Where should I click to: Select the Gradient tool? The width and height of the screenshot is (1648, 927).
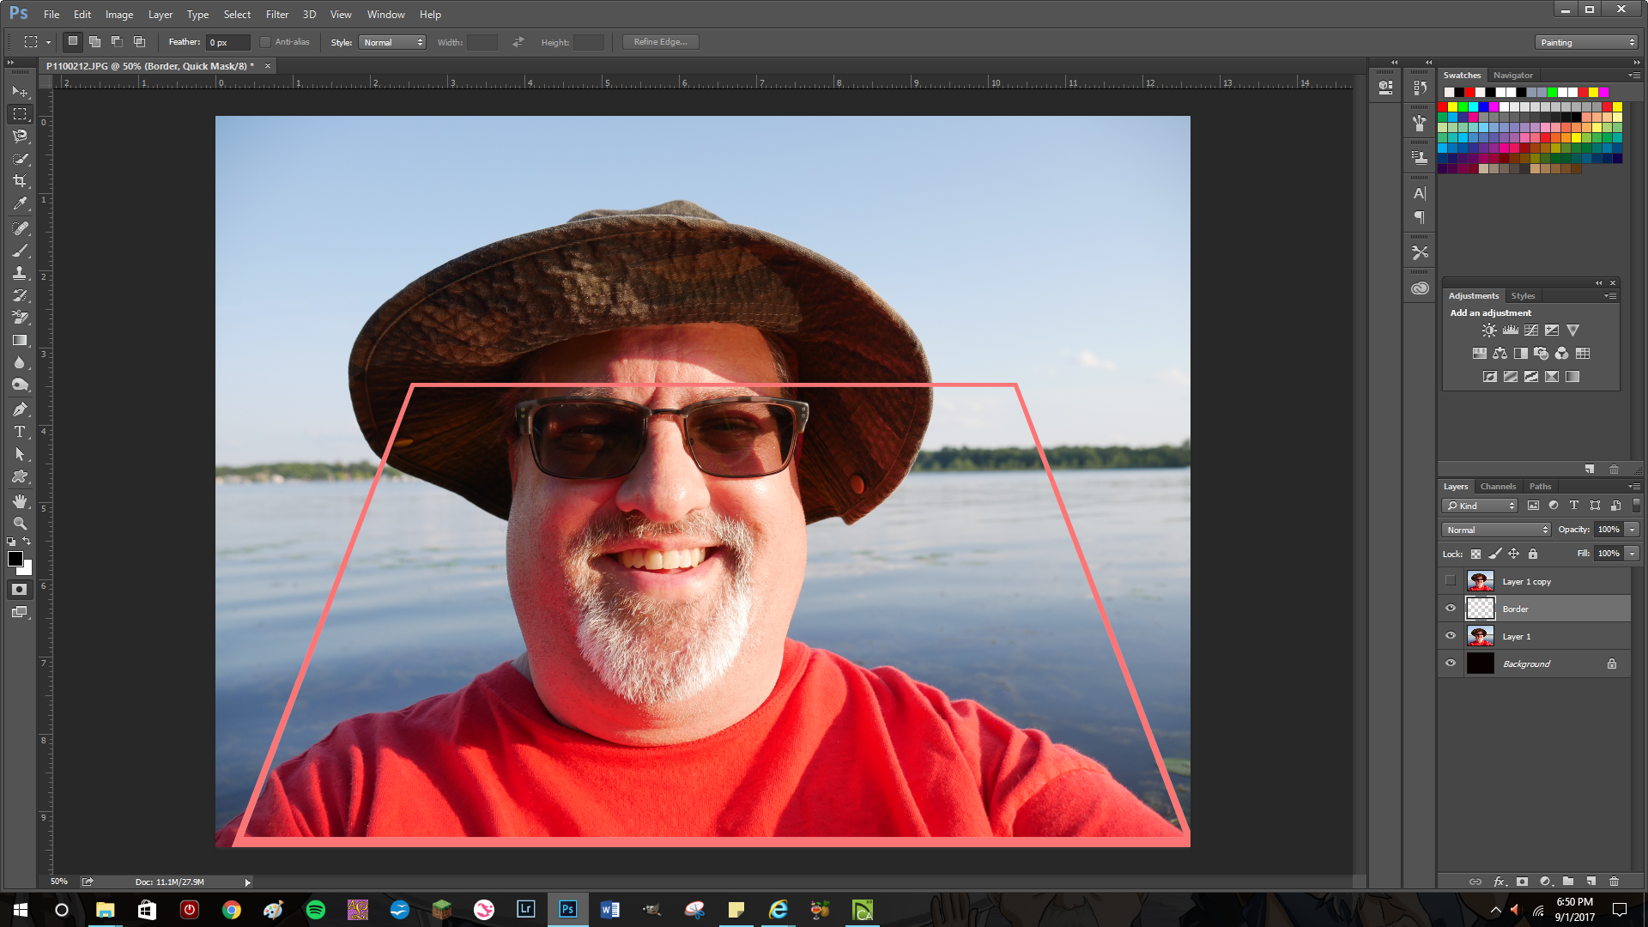(20, 340)
